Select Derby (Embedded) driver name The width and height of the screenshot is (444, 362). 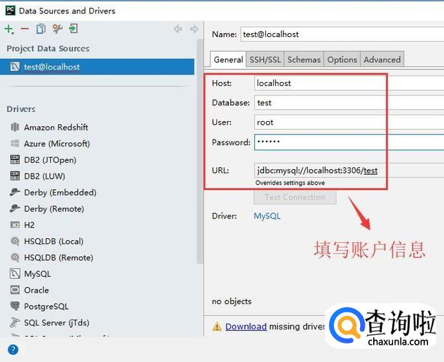(x=60, y=193)
